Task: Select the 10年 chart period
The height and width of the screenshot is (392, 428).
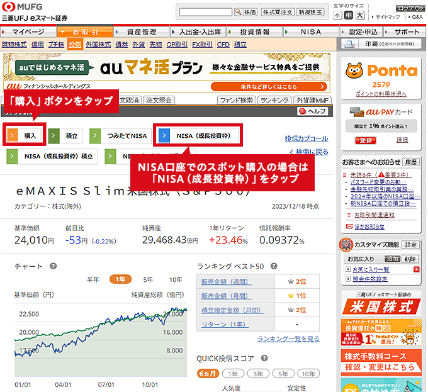Action: (x=176, y=279)
